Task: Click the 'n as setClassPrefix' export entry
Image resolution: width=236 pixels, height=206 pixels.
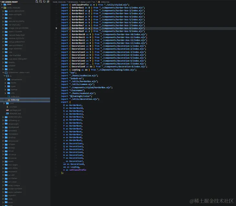Action: [x=75, y=170]
